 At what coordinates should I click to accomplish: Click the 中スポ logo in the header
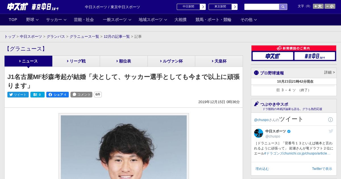(18, 7)
